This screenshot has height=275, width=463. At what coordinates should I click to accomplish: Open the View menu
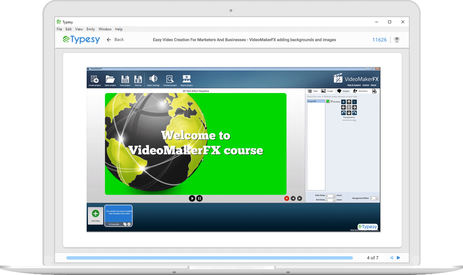point(79,29)
